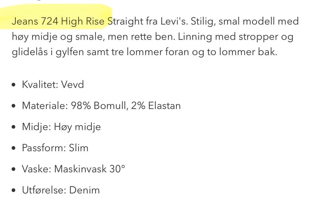Click the highlighted text 'Jeans 724 High Rise'
311x199 pixels.
pyautogui.click(x=58, y=21)
